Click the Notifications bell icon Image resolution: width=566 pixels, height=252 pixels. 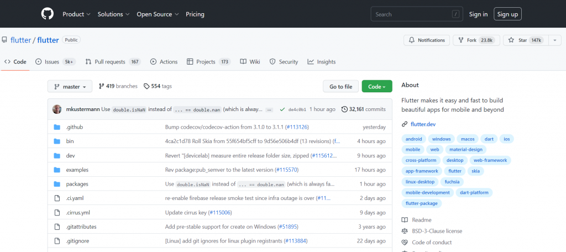(412, 40)
